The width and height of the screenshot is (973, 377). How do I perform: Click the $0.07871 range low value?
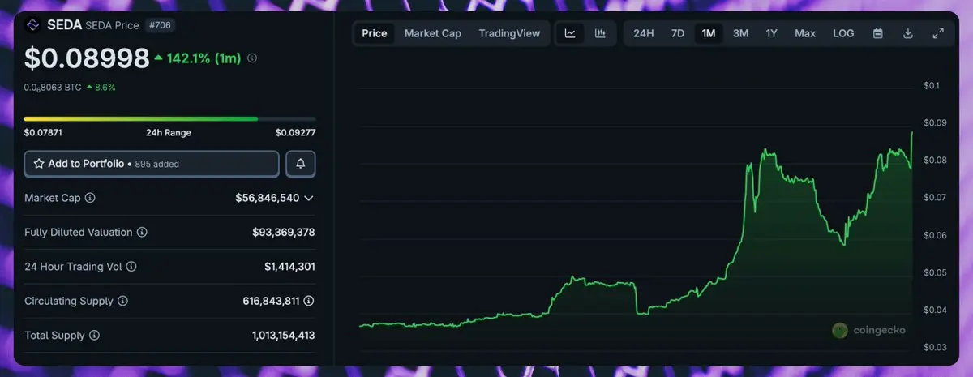tap(43, 132)
